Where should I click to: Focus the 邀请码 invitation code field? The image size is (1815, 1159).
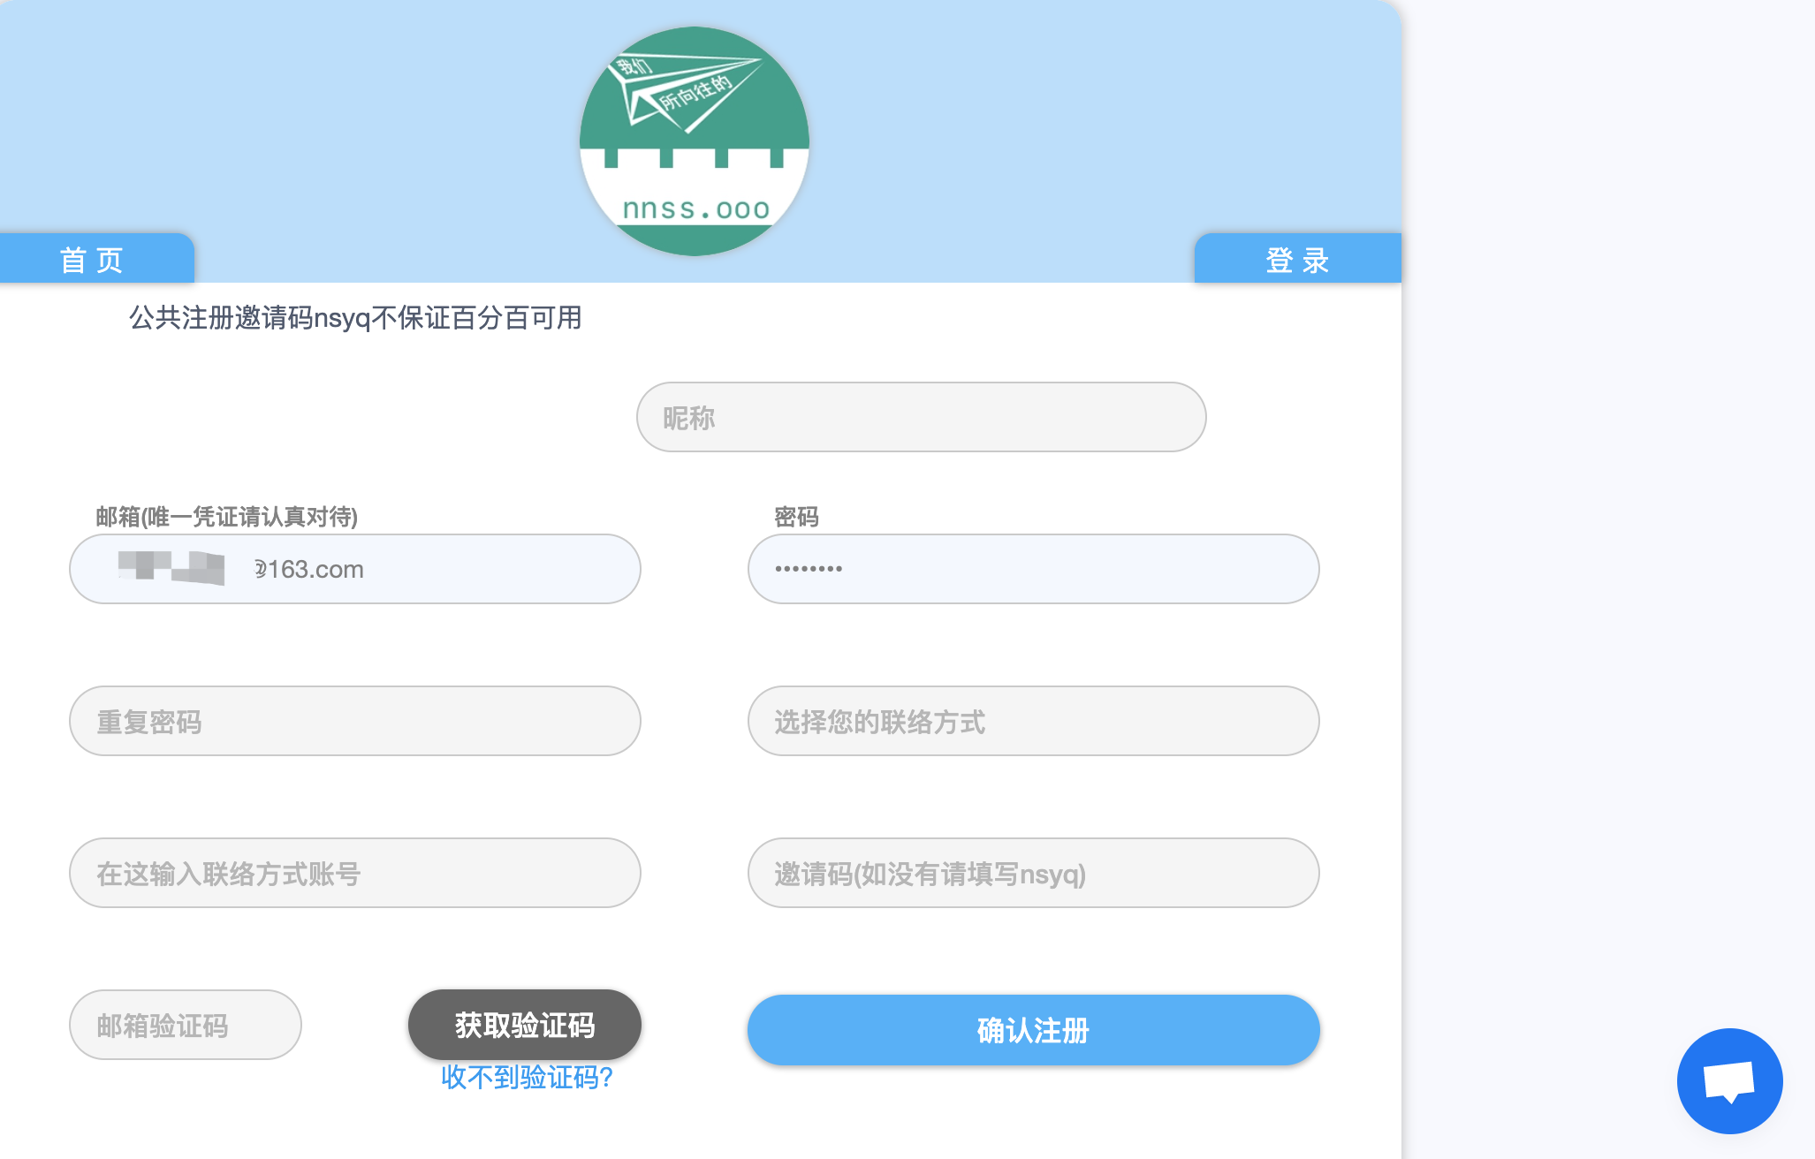point(1033,873)
